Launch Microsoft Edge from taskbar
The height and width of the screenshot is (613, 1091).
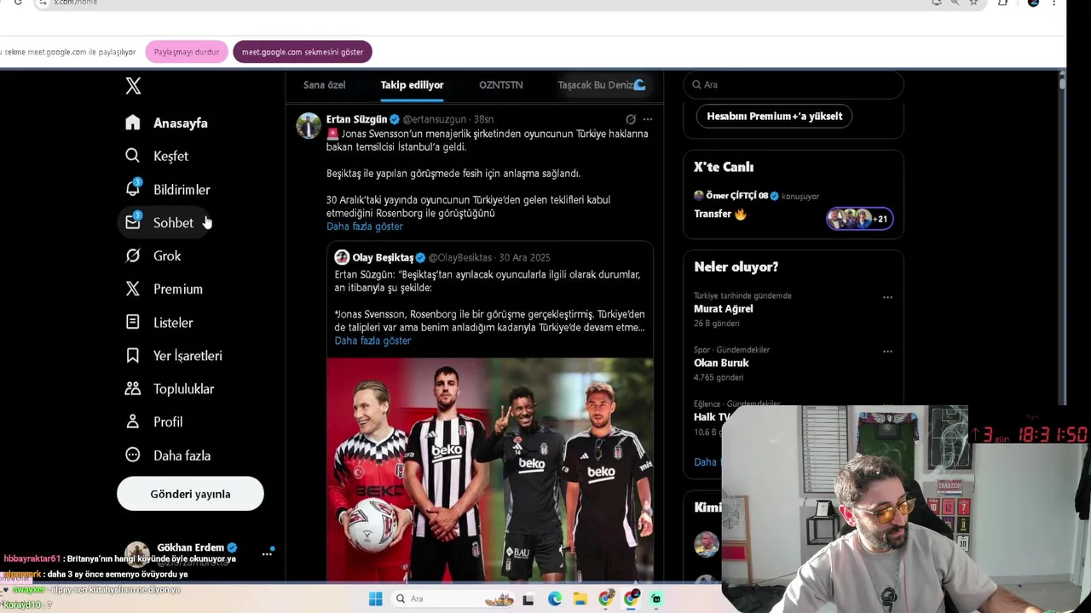point(555,599)
